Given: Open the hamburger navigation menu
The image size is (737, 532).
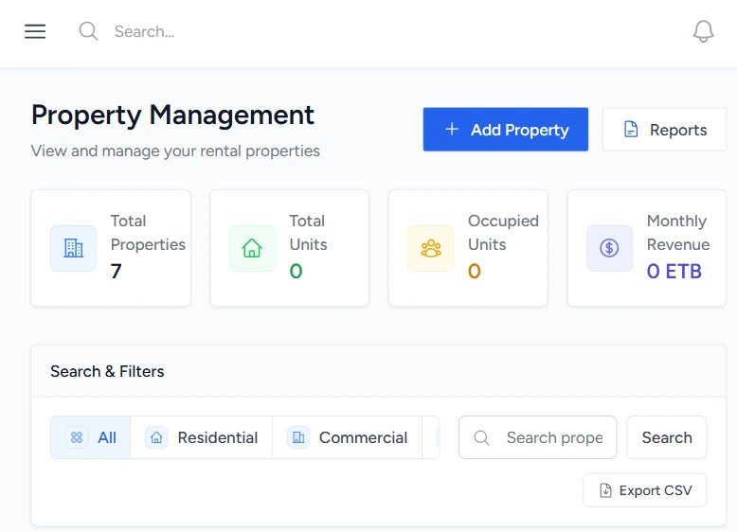Looking at the screenshot, I should pyautogui.click(x=35, y=31).
